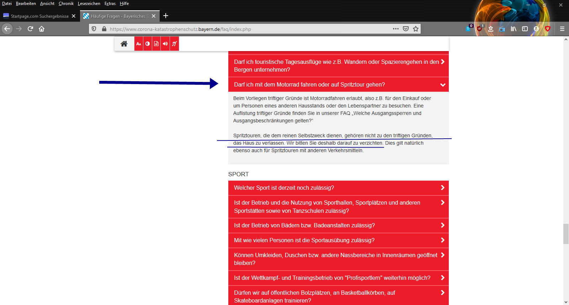
Task: Open the uBlock Origin extension
Action: point(479,29)
